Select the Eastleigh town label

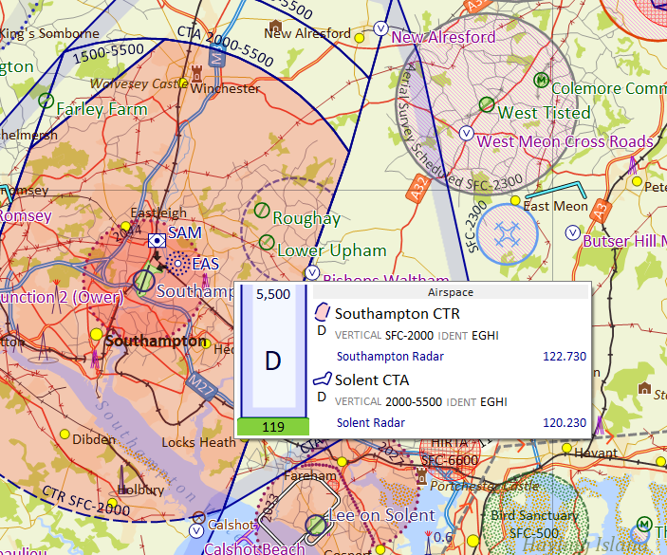pyautogui.click(x=158, y=213)
